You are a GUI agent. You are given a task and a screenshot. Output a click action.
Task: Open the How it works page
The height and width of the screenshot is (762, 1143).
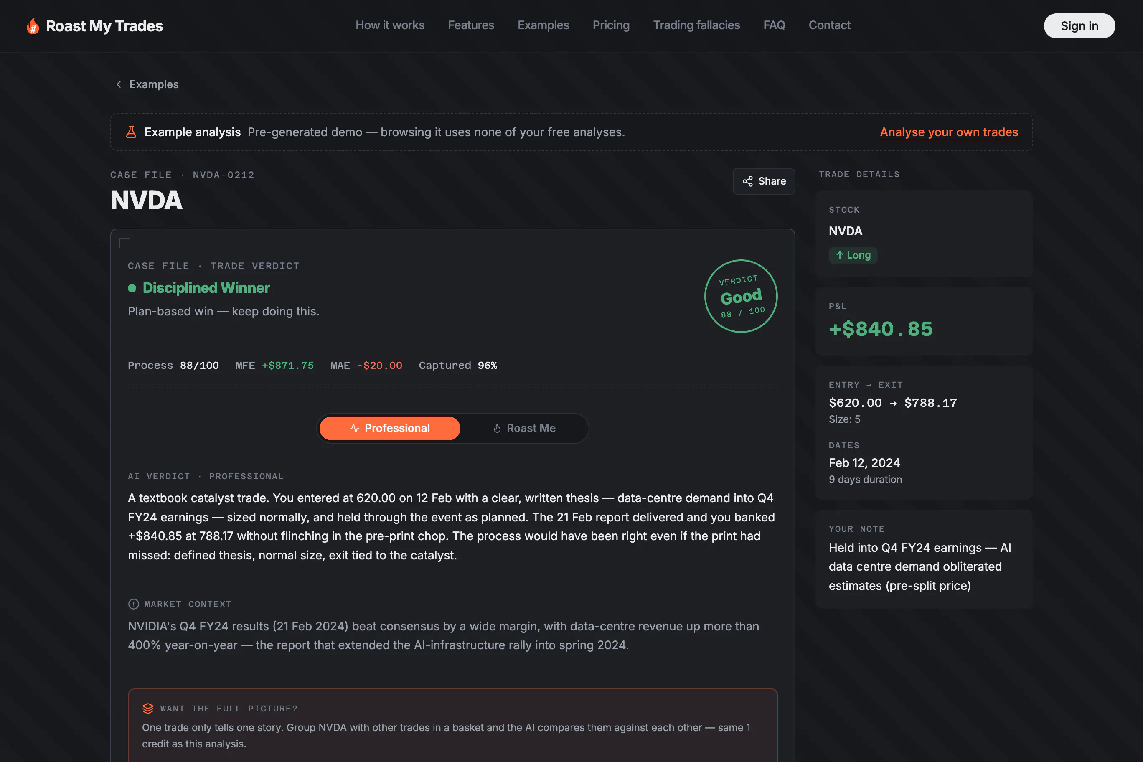[x=390, y=25]
